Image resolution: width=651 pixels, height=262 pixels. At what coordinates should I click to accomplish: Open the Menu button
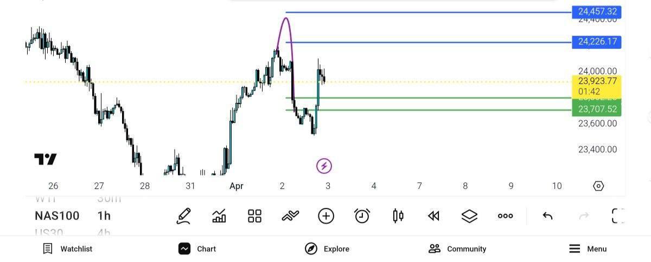(588, 249)
